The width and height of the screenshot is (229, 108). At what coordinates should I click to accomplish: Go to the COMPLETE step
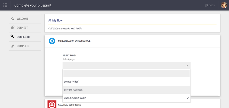[x=25, y=46]
